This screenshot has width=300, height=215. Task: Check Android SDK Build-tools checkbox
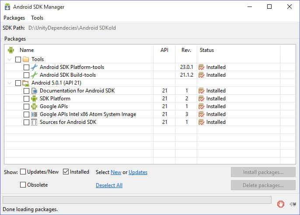[x=26, y=75]
